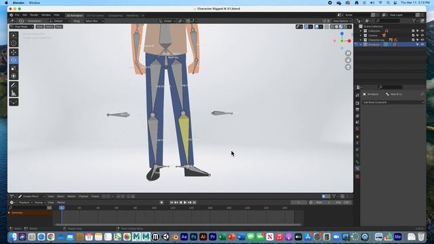Open Blender from the Dock

click(175, 237)
